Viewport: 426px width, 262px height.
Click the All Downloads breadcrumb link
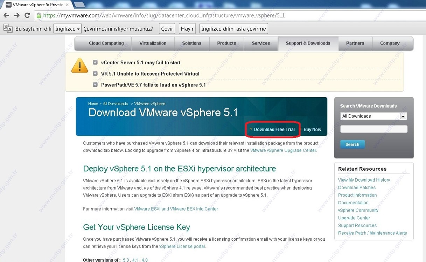[115, 104]
